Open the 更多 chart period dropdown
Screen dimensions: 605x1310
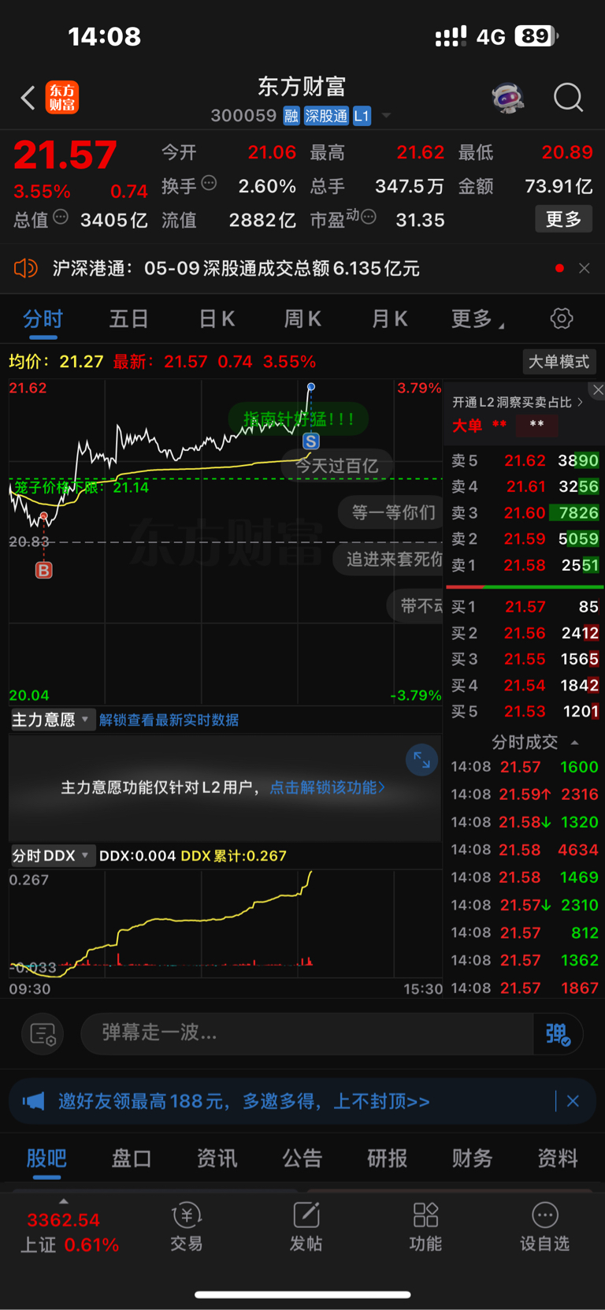click(477, 318)
